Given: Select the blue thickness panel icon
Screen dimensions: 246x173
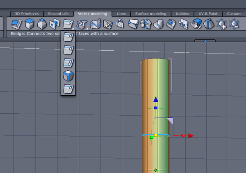Looking at the screenshot, I should pyautogui.click(x=209, y=24).
